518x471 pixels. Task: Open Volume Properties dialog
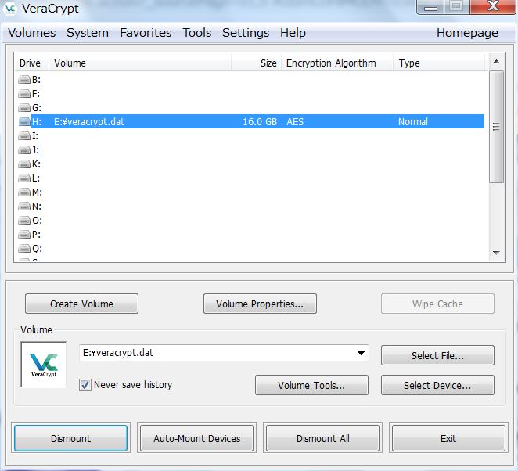[260, 304]
